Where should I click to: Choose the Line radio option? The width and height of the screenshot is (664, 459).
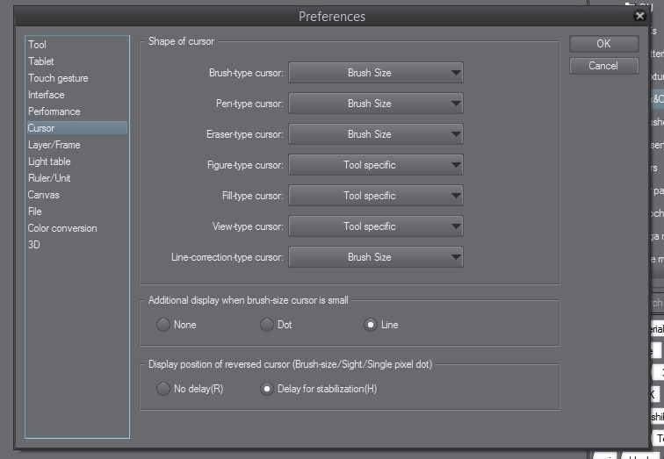coord(371,325)
